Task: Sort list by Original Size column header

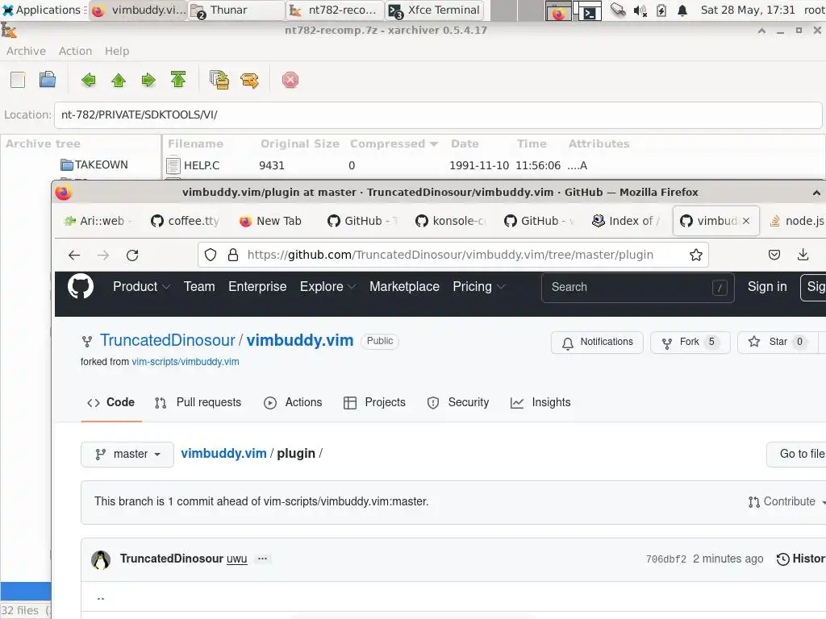Action: [300, 143]
